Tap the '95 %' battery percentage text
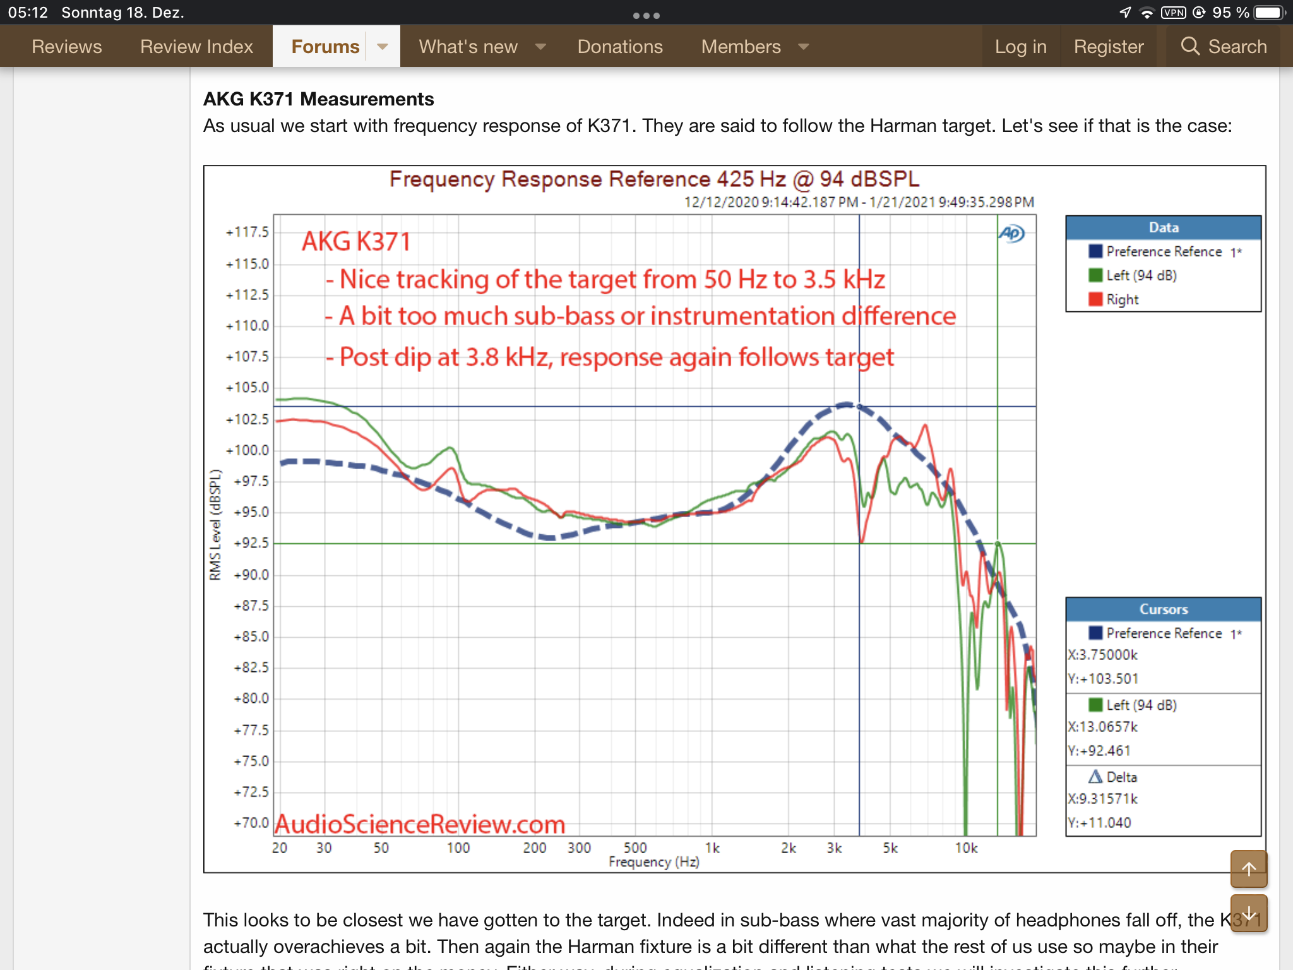 [x=1230, y=13]
